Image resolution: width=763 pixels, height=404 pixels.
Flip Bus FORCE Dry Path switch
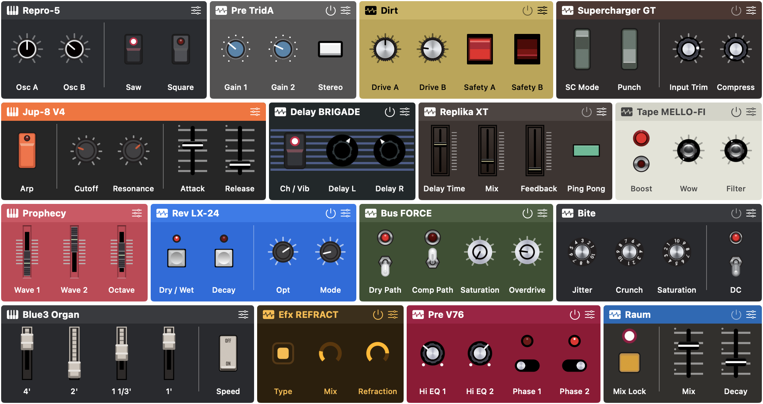[x=385, y=266]
